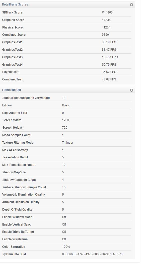Viewport: 141px width, 264px height.
Task: Click the Enable Vertical Sync Off value
Action: tap(64, 225)
